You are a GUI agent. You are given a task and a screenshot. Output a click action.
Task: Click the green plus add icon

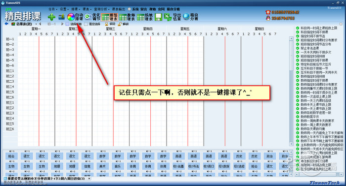point(51,17)
